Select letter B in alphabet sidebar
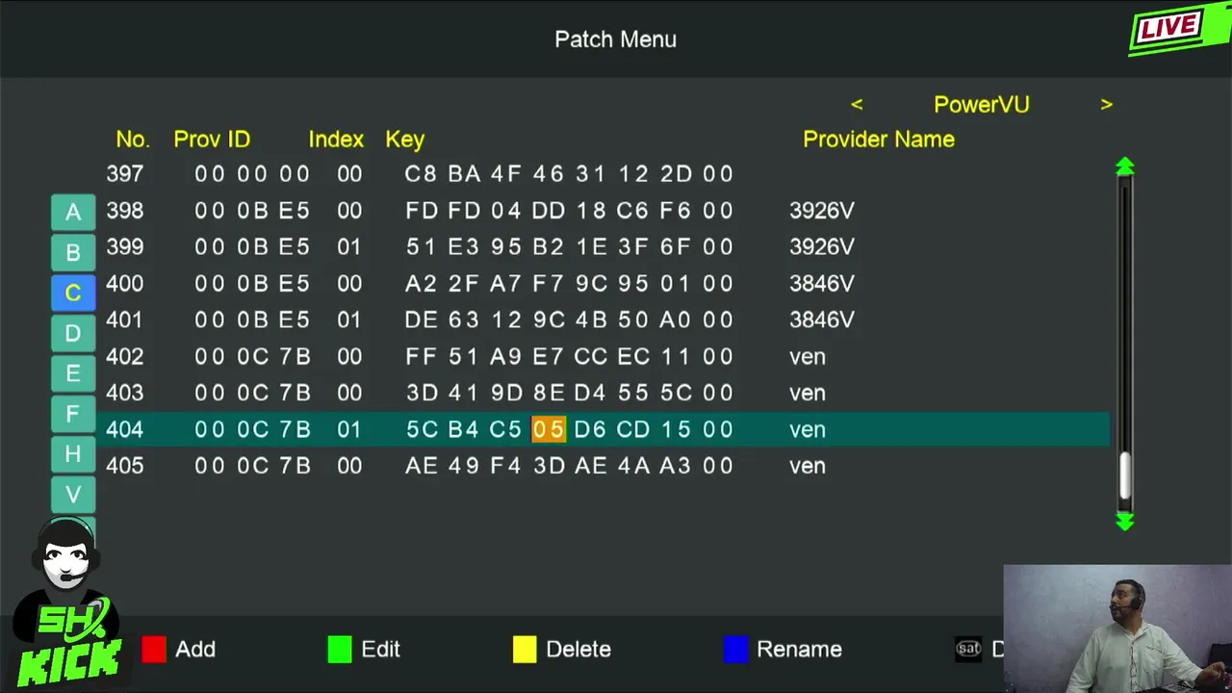 (x=73, y=253)
